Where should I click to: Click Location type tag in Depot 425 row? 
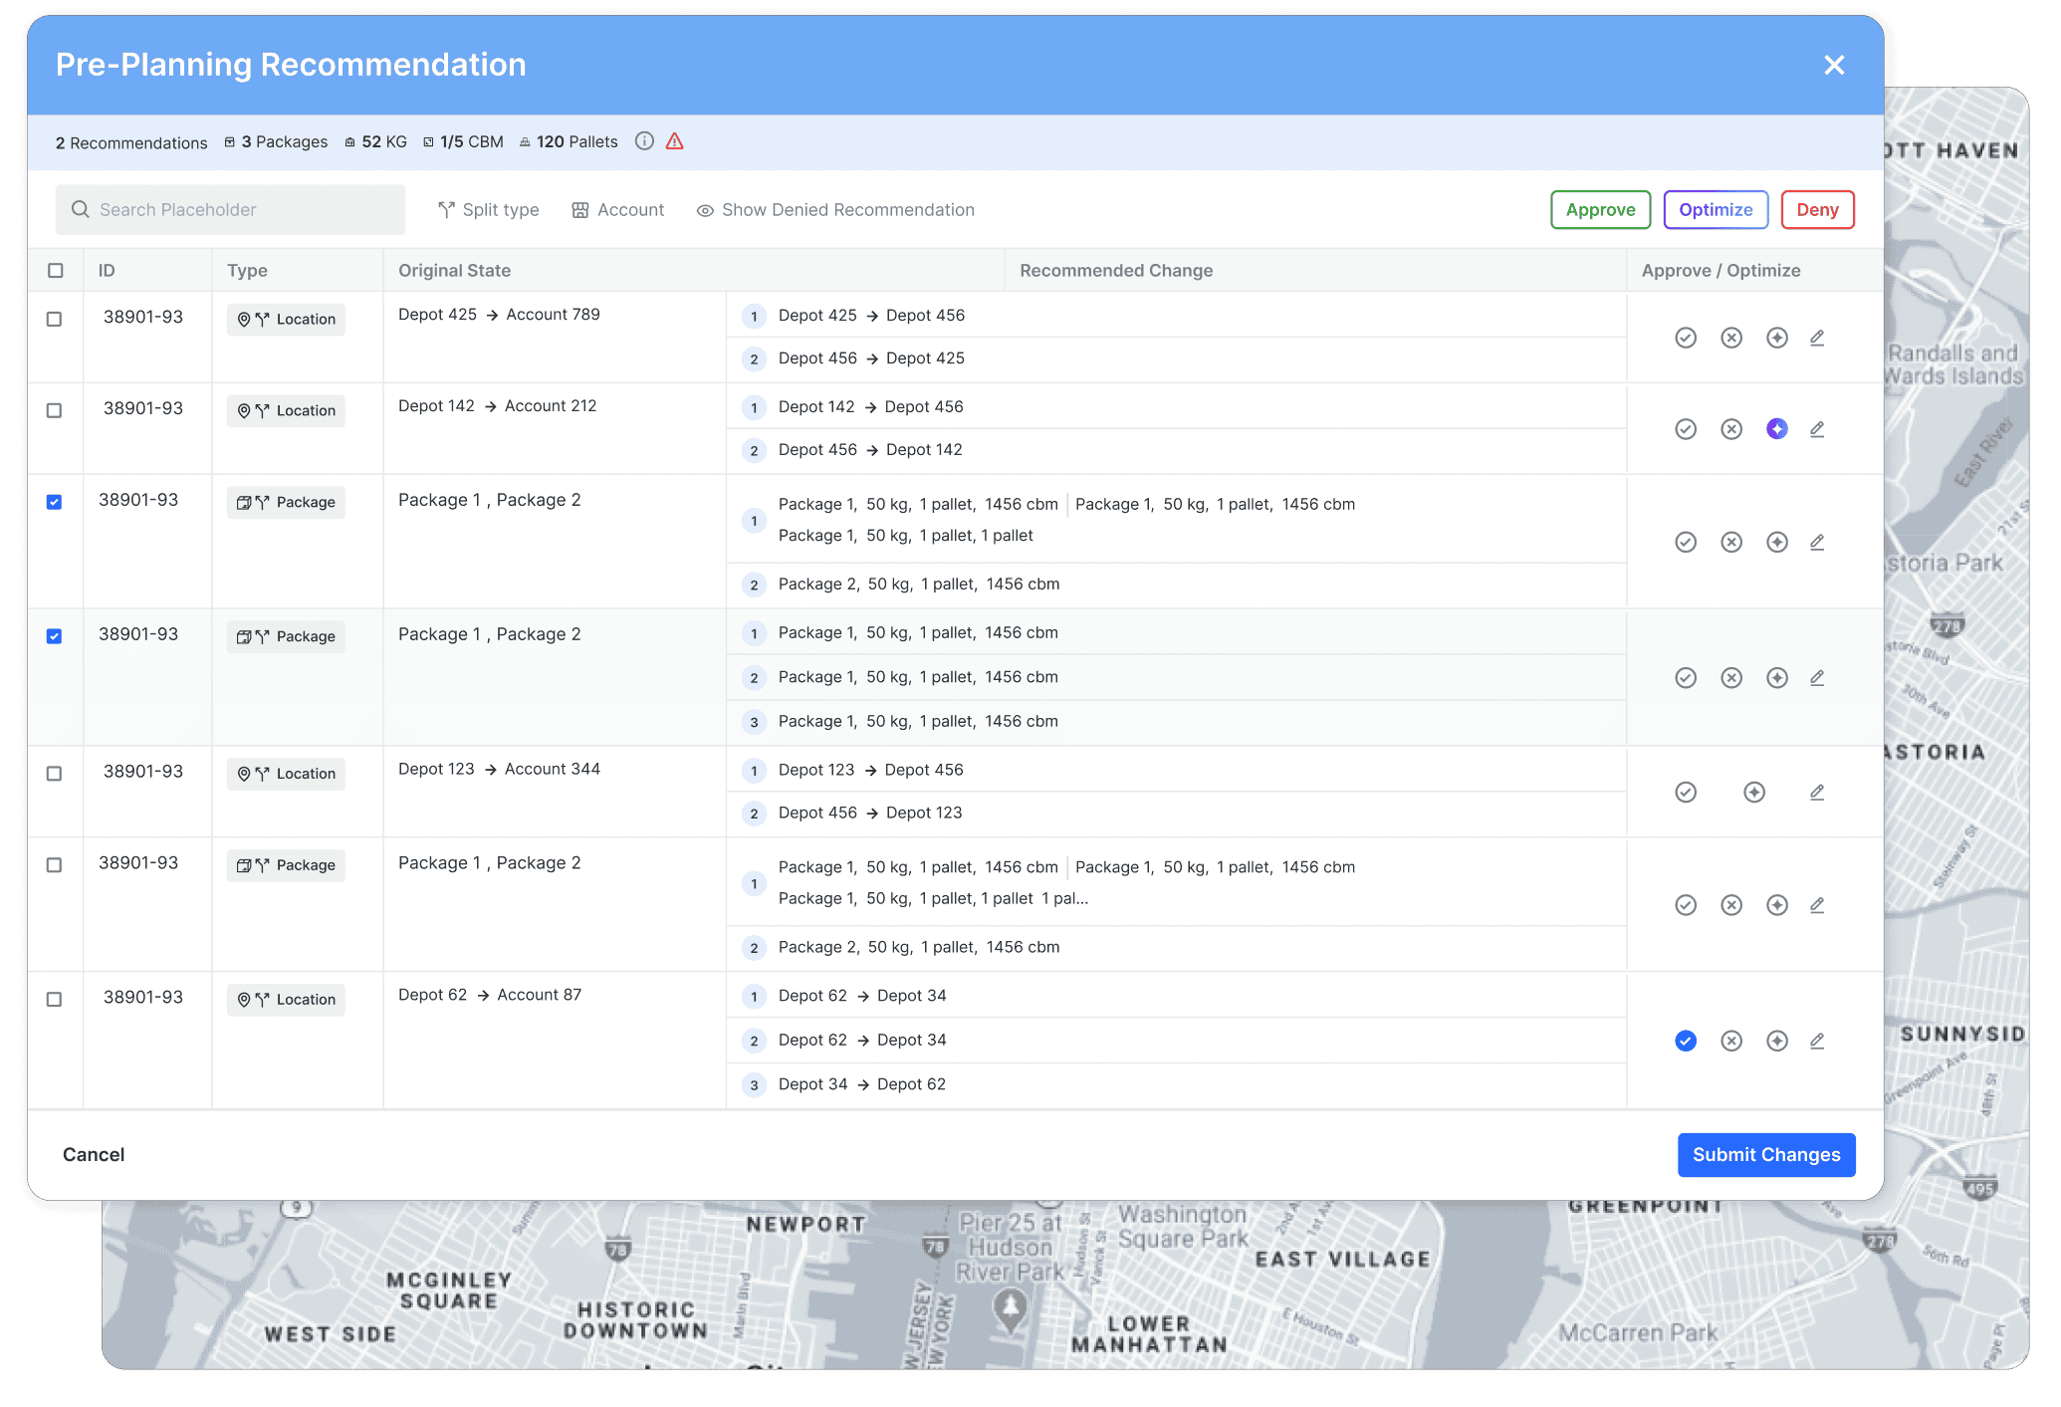286,320
